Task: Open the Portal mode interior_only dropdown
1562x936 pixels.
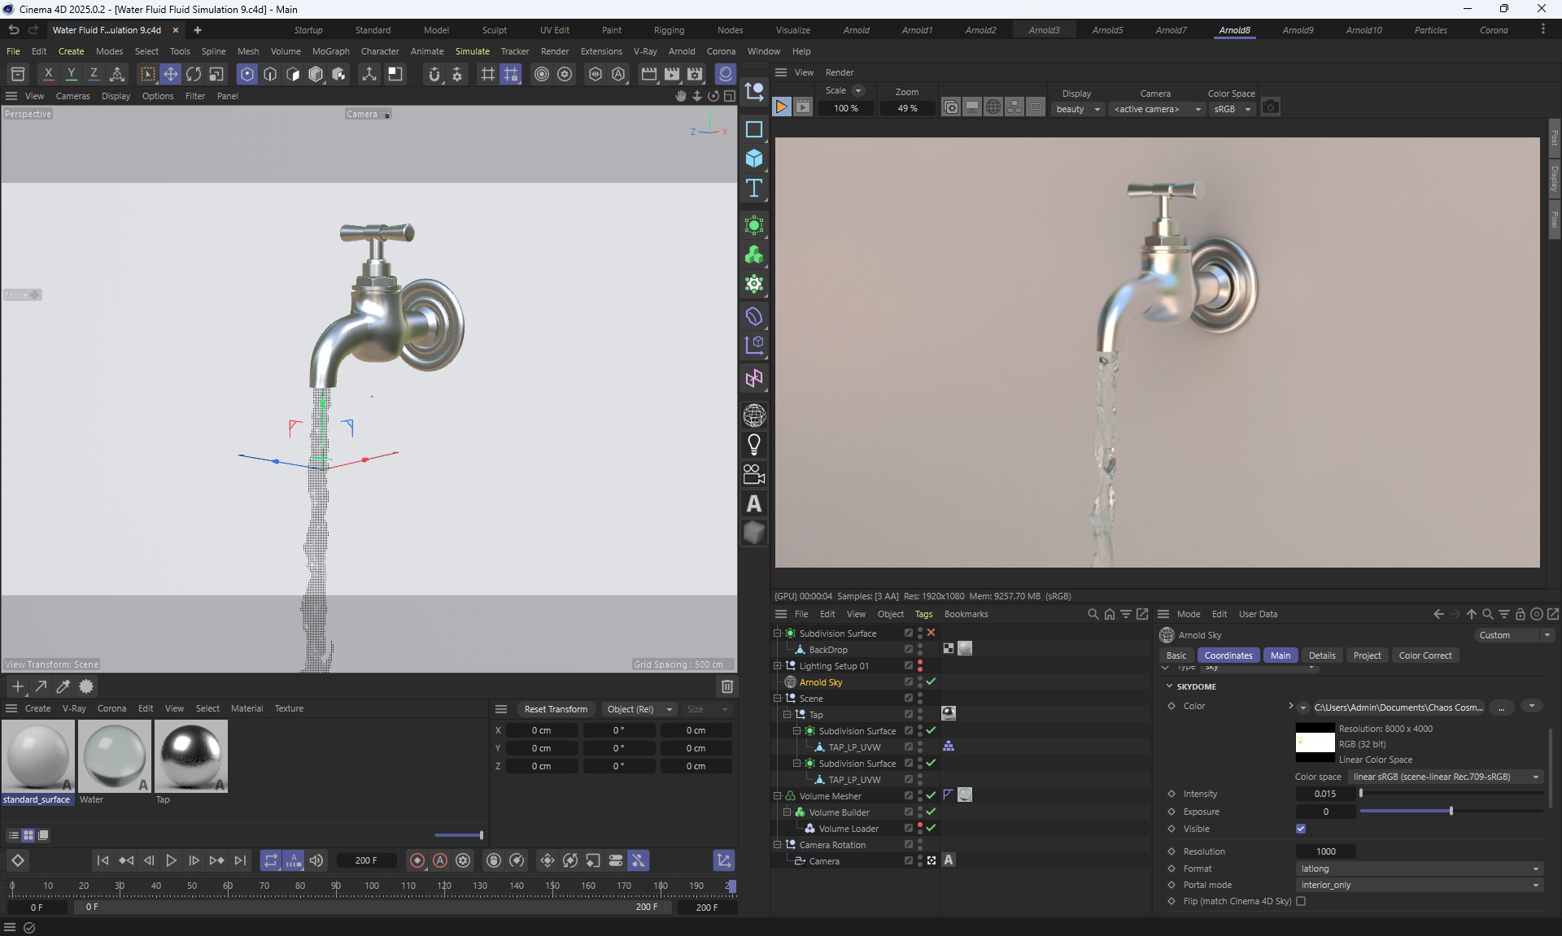Action: click(1419, 885)
